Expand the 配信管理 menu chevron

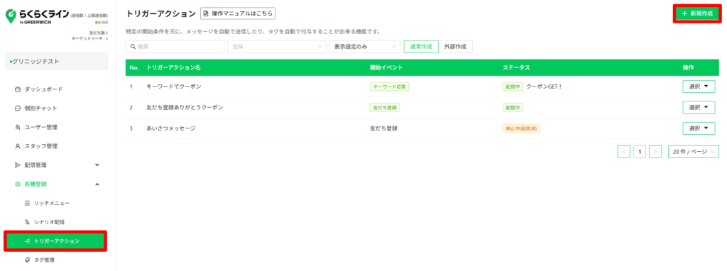97,165
